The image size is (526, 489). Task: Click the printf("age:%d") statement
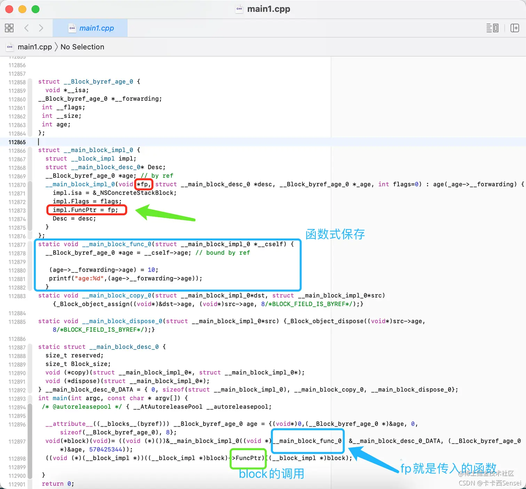pos(126,278)
